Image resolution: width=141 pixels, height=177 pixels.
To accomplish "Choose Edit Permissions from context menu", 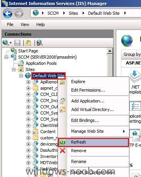I will [93, 90].
